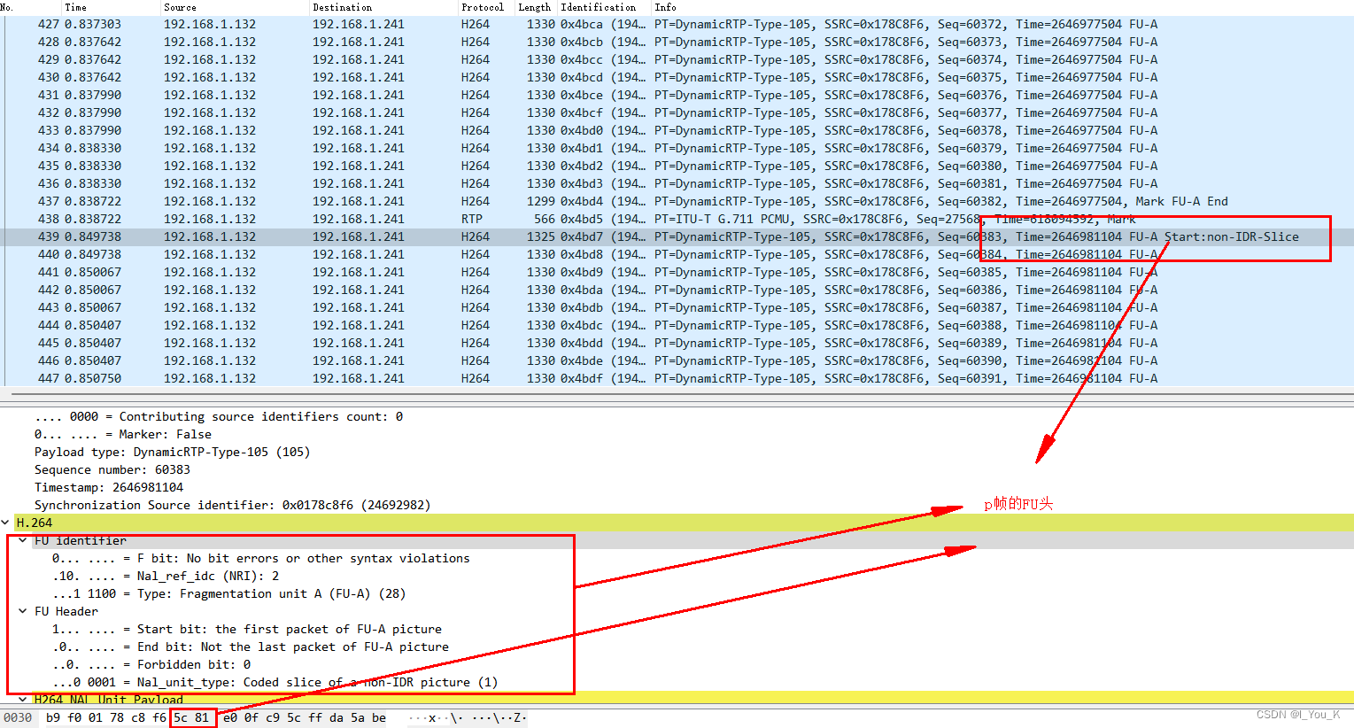Collapse the FU identifier subtree

click(23, 540)
